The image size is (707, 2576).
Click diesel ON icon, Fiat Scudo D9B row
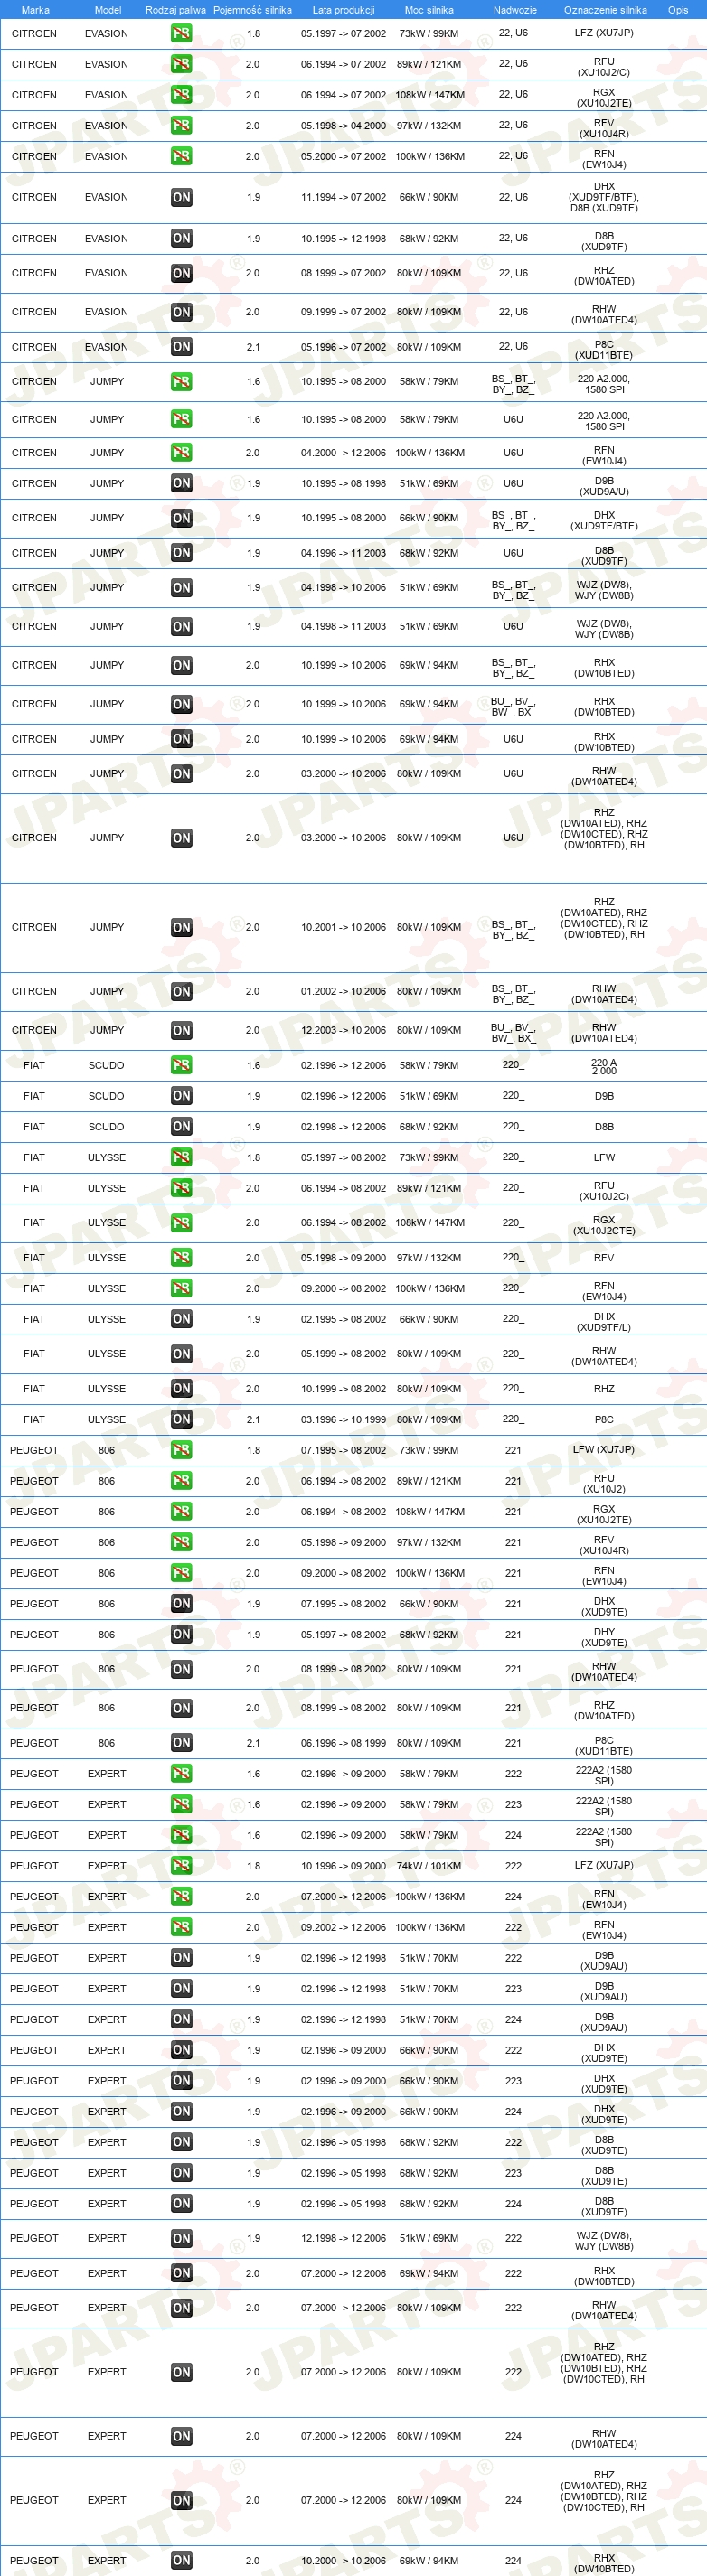181,1096
